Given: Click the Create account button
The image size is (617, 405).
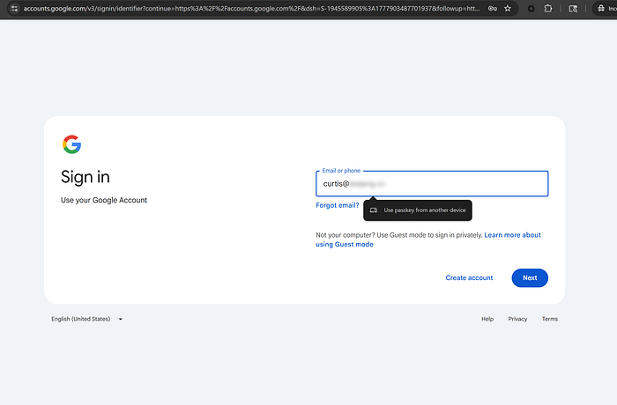Looking at the screenshot, I should click(469, 278).
